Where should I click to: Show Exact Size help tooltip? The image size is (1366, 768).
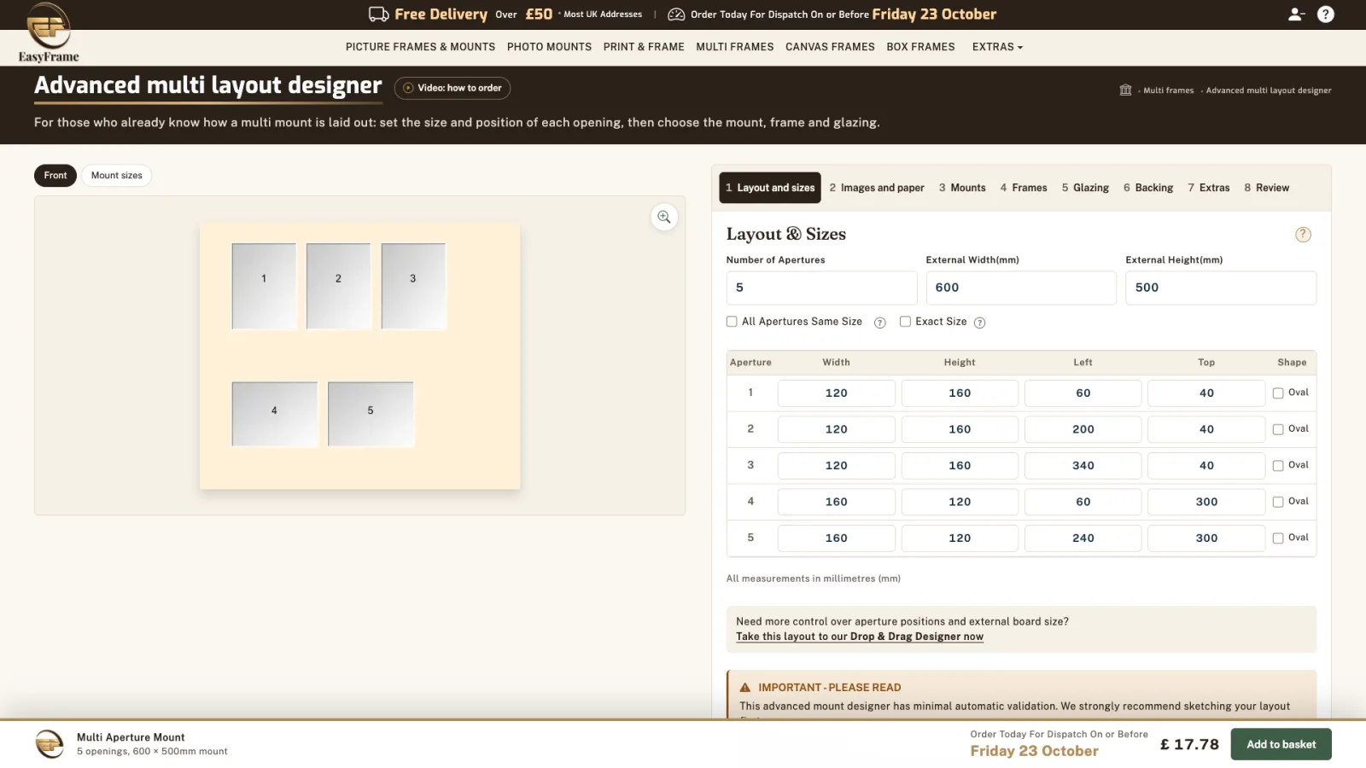[980, 323]
